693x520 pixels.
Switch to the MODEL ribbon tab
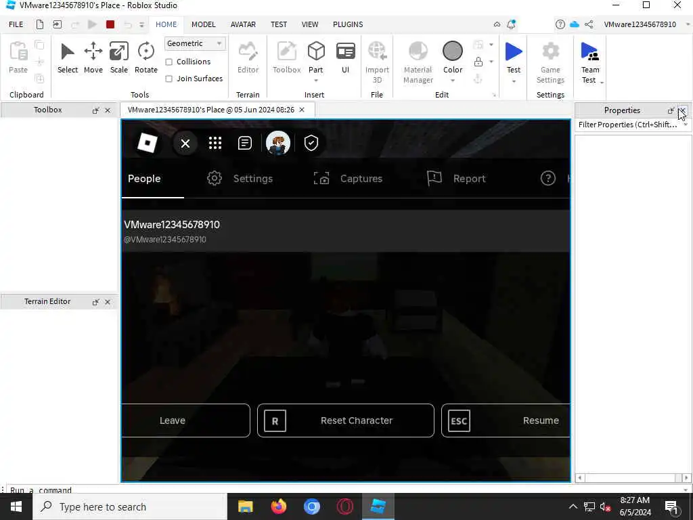[203, 24]
